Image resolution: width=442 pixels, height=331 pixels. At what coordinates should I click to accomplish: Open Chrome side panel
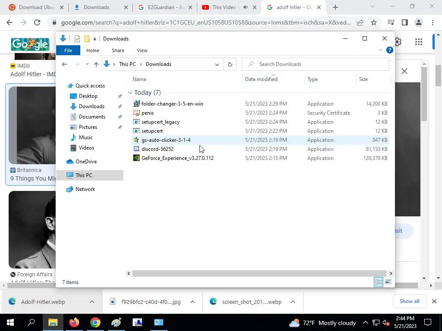[x=405, y=22]
